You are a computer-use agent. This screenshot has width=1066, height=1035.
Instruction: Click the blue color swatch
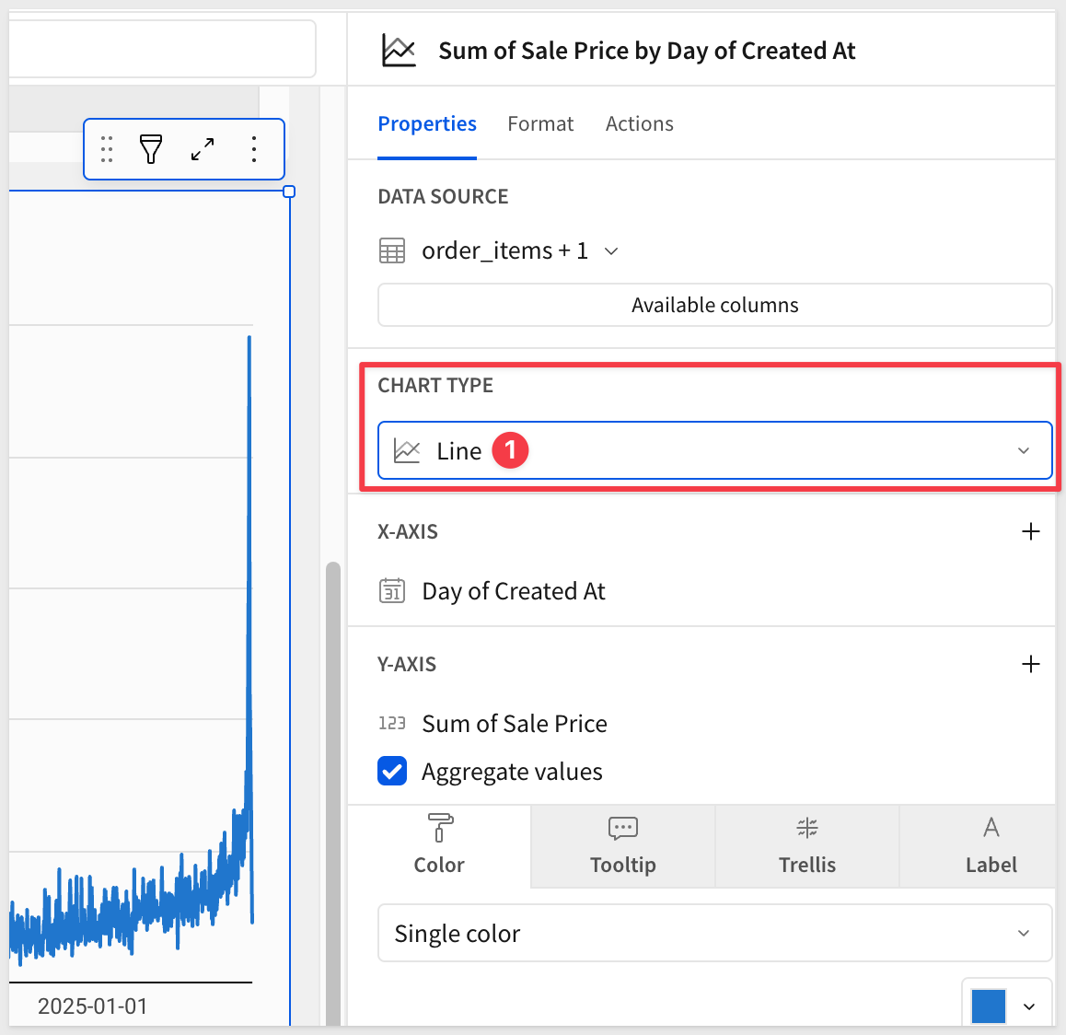[989, 1006]
